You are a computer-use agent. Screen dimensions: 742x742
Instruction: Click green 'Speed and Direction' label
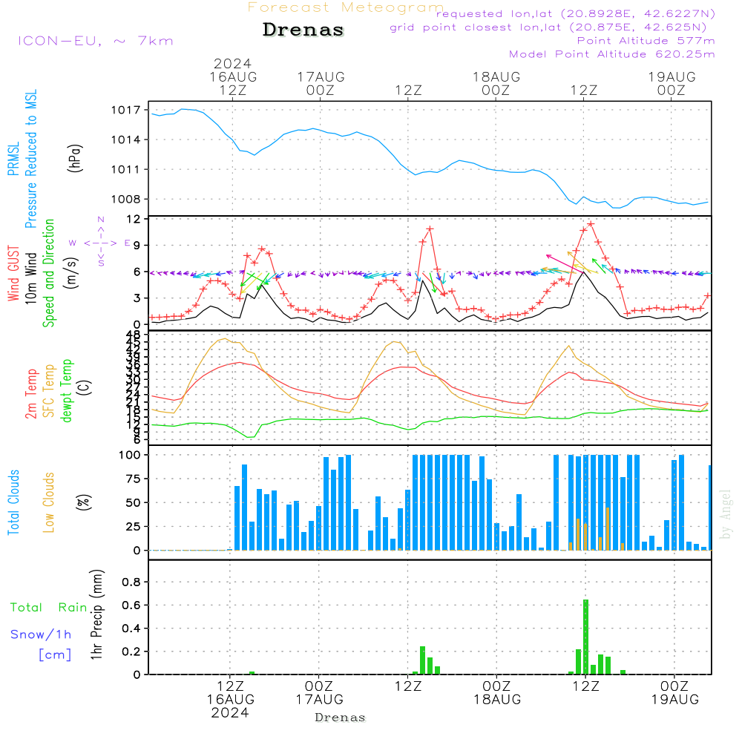coord(49,273)
